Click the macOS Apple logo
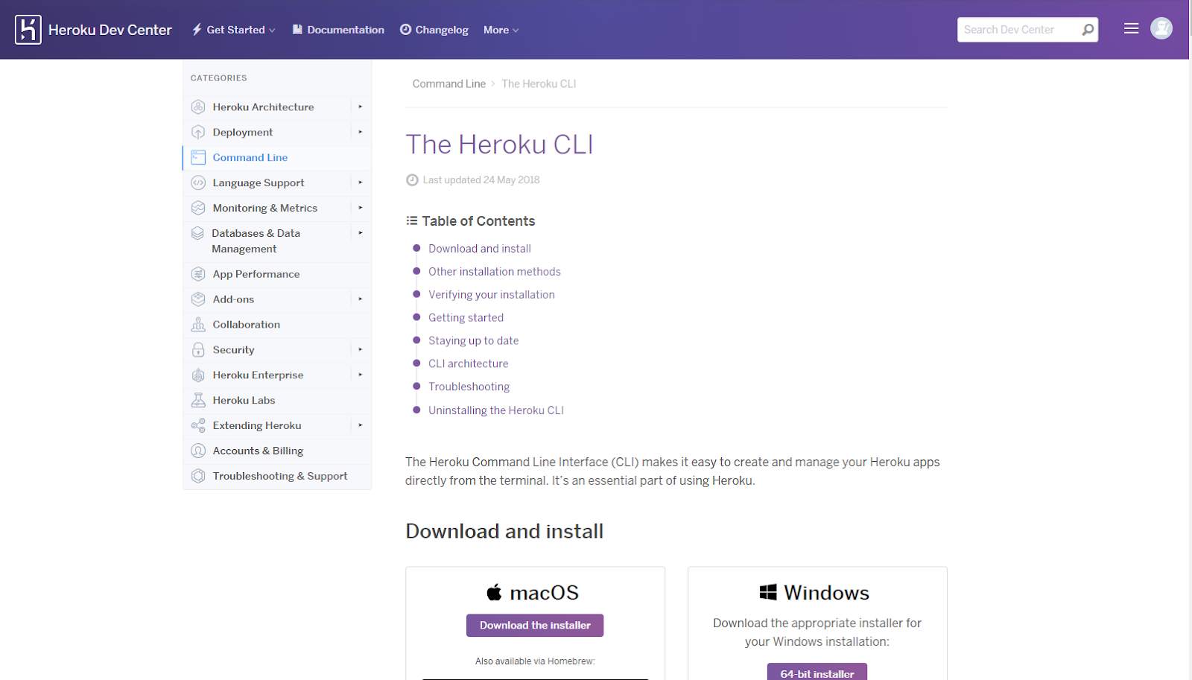This screenshot has width=1192, height=680. tap(494, 592)
